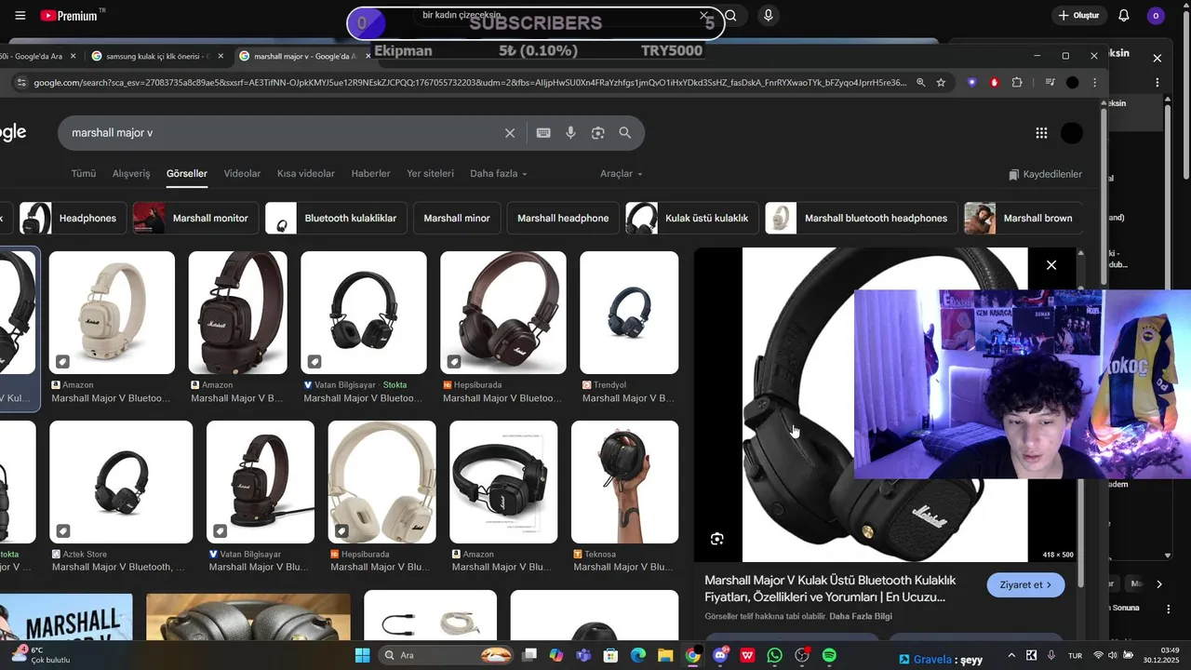This screenshot has width=1191, height=670.
Task: Click the YouTube search magnifier button
Action: [x=731, y=16]
